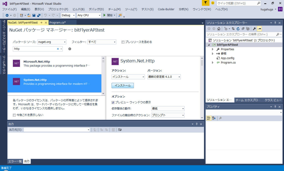Switch to the エラー一覧 tab
This screenshot has width=284, height=171.
(x=15, y=161)
